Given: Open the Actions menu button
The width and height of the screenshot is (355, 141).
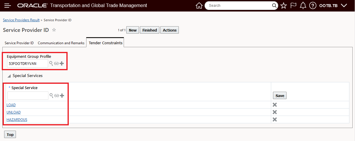Looking at the screenshot, I should (170, 30).
